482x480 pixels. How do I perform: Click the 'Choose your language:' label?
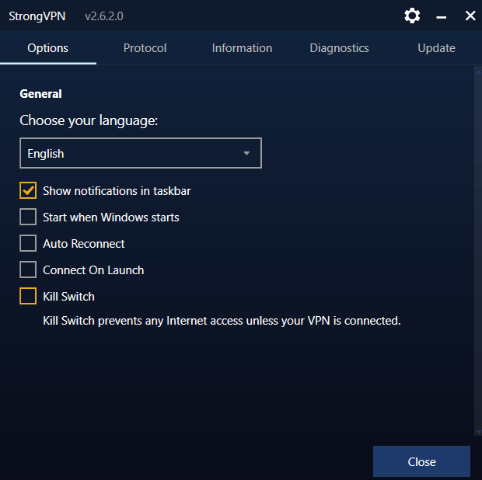click(89, 120)
